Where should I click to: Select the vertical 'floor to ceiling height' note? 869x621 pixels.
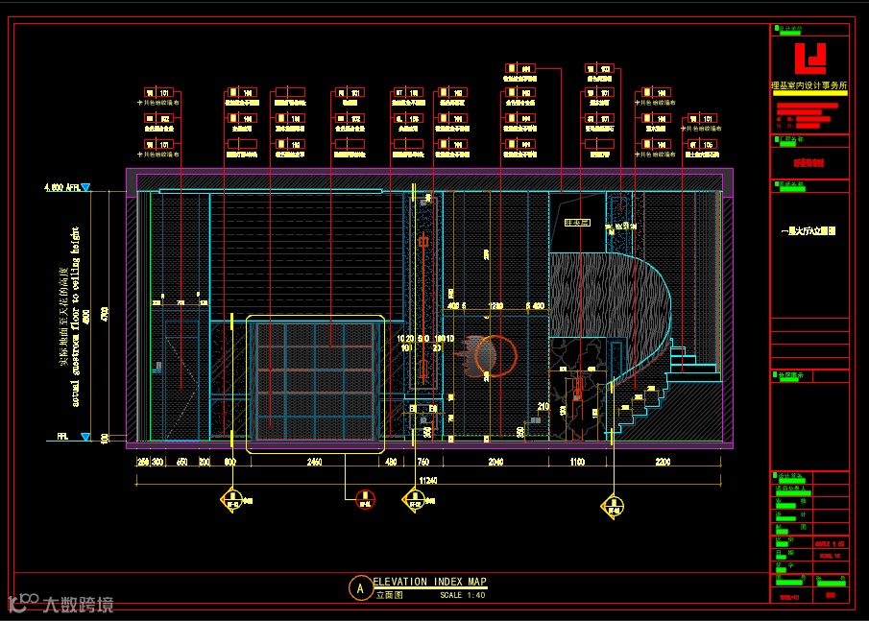(x=75, y=317)
